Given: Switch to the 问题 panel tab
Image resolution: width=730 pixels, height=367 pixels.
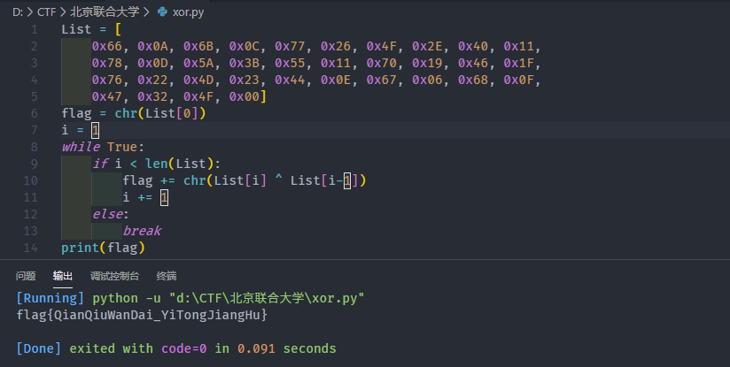Looking at the screenshot, I should [x=26, y=276].
